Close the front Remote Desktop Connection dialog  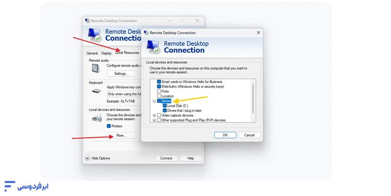(259, 33)
